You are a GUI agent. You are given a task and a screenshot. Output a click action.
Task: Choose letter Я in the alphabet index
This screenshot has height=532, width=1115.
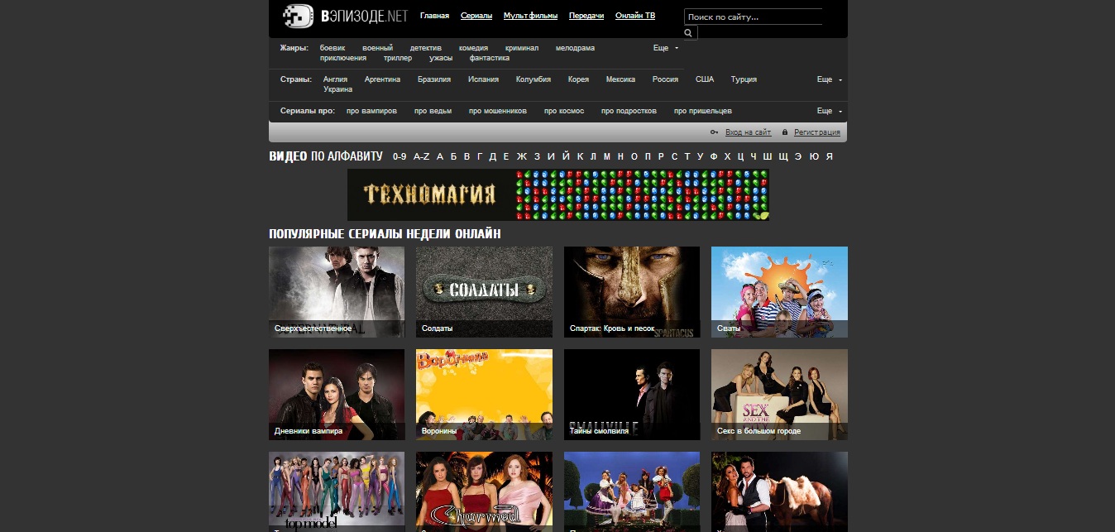(829, 156)
